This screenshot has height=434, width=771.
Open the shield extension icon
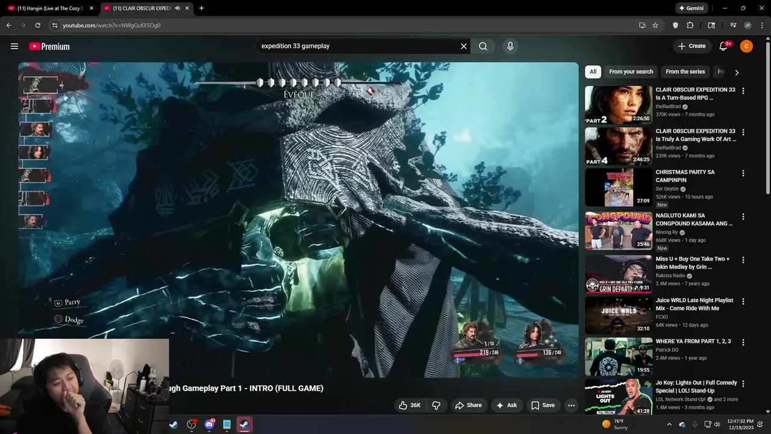click(x=675, y=25)
